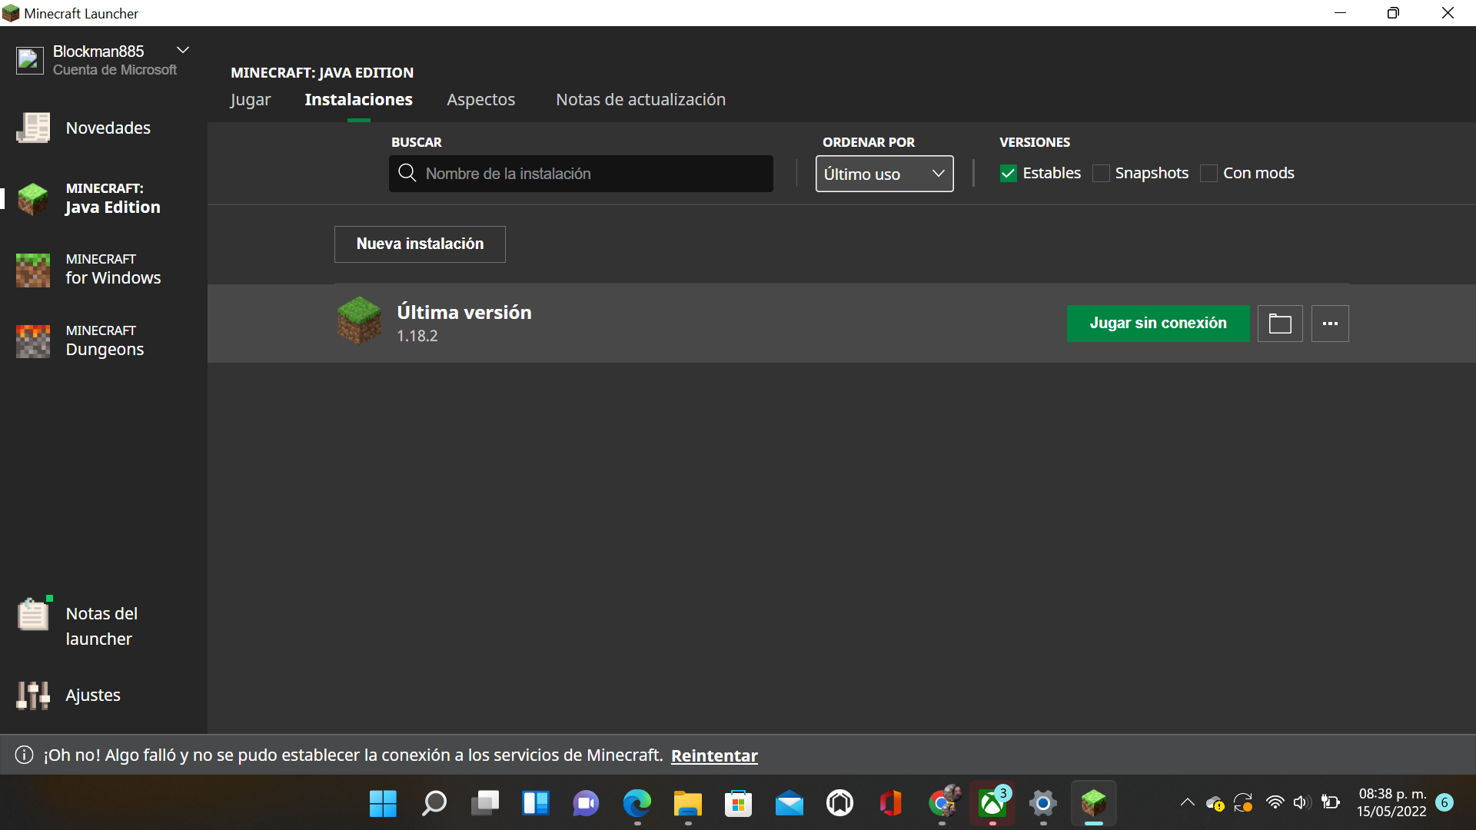Open installation folder icon for Última versión
This screenshot has height=830, width=1476.
point(1280,324)
